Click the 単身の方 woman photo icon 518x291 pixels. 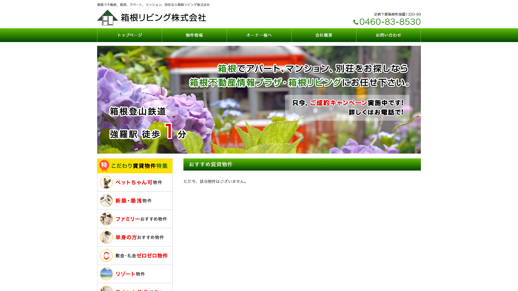[106, 237]
